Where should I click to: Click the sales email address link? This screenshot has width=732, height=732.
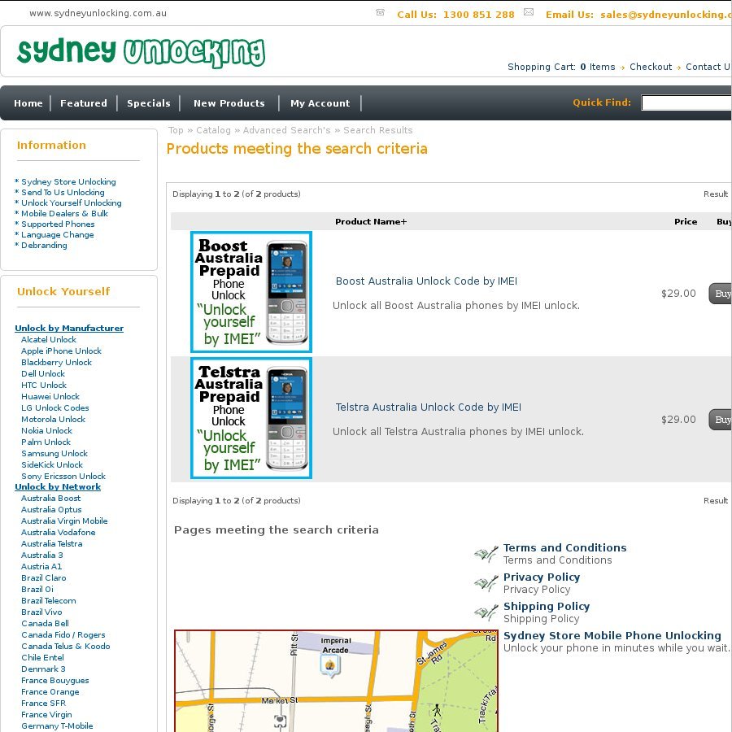tap(665, 15)
